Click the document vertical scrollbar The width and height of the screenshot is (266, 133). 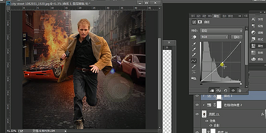pyautogui.click(x=160, y=73)
